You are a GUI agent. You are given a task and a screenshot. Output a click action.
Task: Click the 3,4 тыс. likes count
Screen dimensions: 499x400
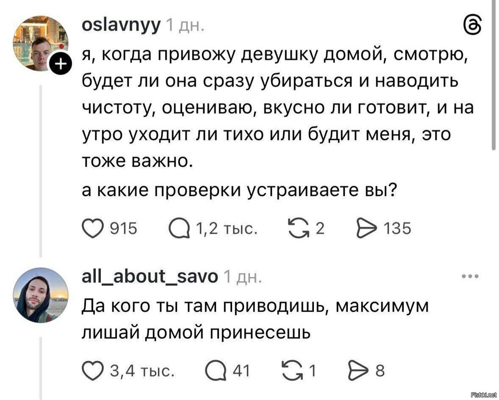click(x=142, y=371)
